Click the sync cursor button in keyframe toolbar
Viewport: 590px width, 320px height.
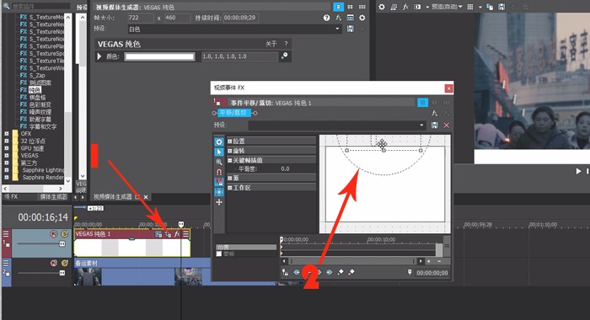285,272
